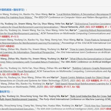Click 'Benefit Decentralized Execution.' link text
Image resolution: width=111 pixels, height=111 pixels.
pyautogui.click(x=18, y=109)
